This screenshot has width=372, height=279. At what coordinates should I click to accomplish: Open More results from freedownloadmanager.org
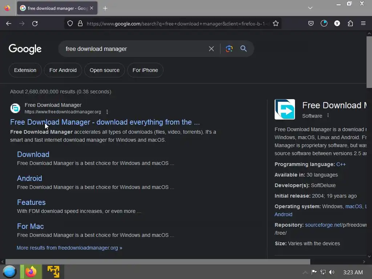pos(69,248)
